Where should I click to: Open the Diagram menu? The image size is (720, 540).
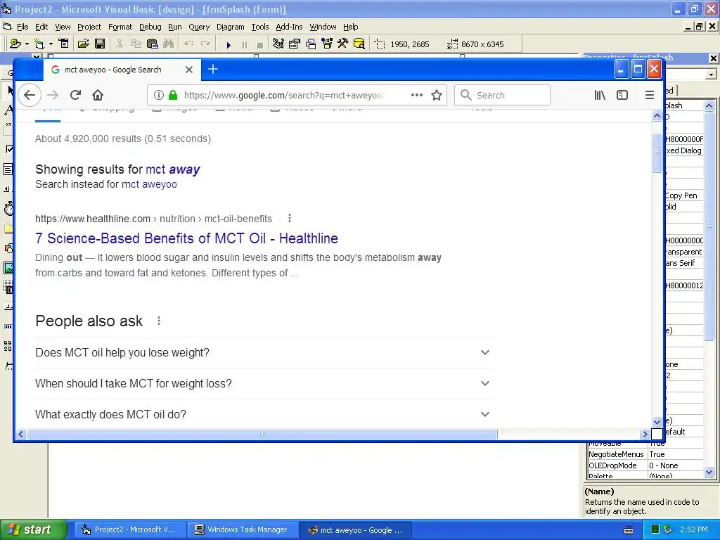click(231, 27)
